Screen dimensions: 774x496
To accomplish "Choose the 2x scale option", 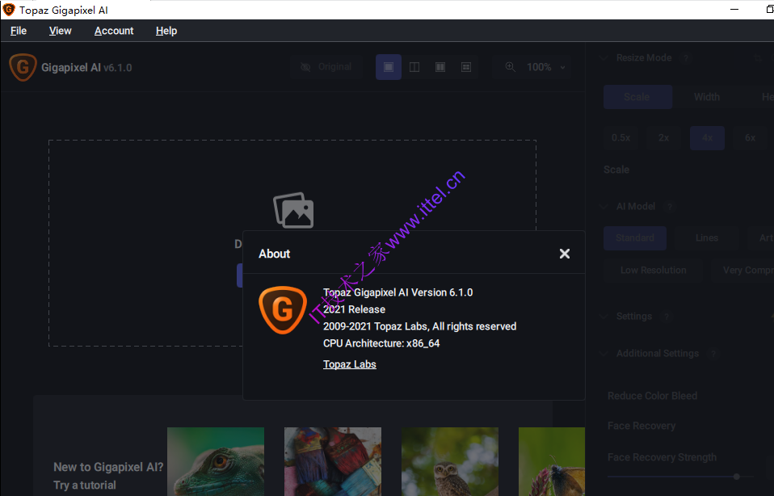I will pos(664,137).
